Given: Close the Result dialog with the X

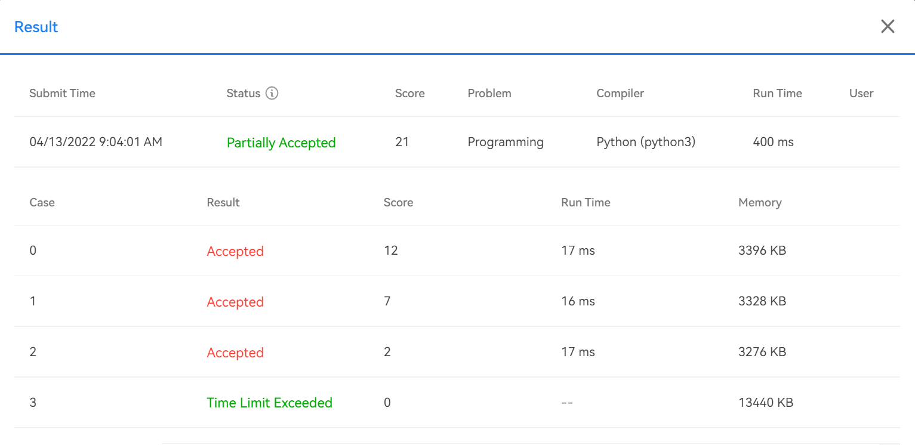Looking at the screenshot, I should pyautogui.click(x=888, y=26).
